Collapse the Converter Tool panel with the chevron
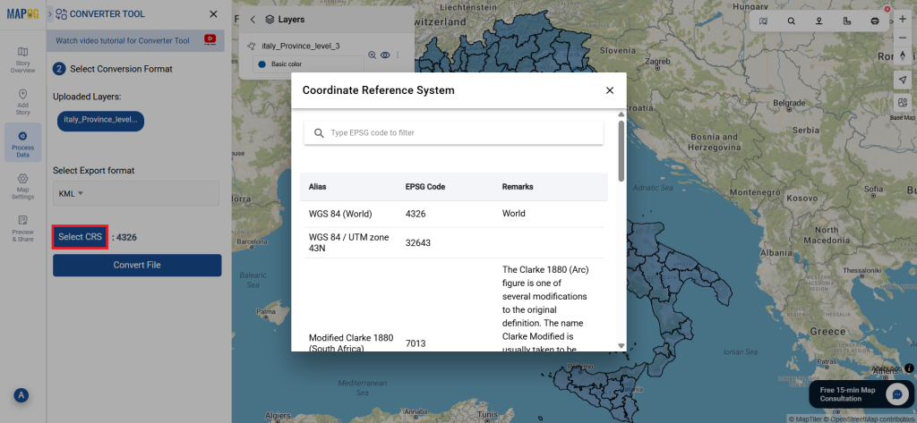The image size is (917, 423). pos(50,13)
